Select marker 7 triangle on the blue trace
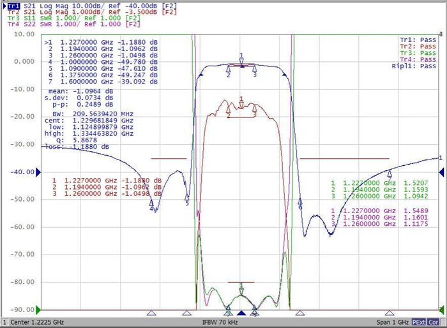 point(390,173)
